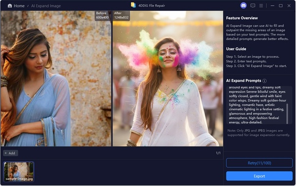Image resolution: width=296 pixels, height=186 pixels.
Task: Click the Step 2 Enter text prompts line
Action: tap(246, 61)
